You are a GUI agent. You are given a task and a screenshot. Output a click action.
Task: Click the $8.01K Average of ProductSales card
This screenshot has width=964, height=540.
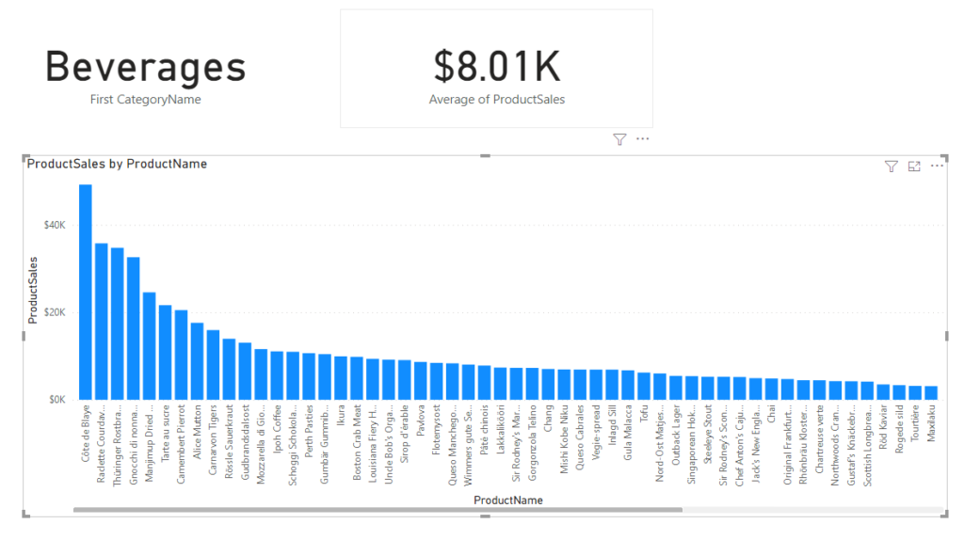click(497, 69)
